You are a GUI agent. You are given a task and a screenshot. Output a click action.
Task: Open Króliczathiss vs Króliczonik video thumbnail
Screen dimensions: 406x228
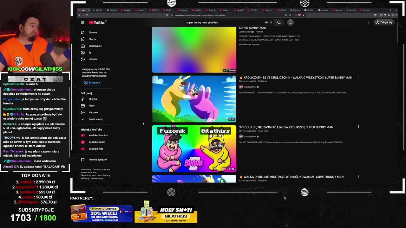click(194, 99)
